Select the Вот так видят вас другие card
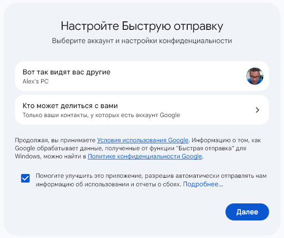The height and width of the screenshot is (238, 284). point(142,76)
